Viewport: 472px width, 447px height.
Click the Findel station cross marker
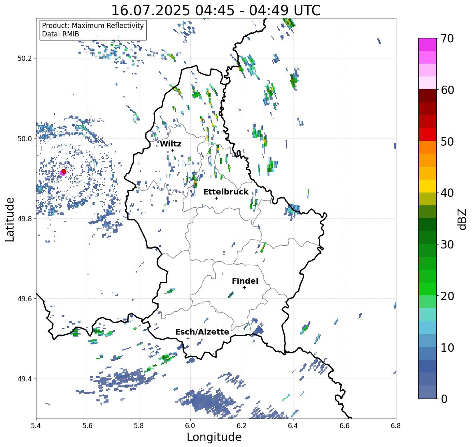(245, 288)
